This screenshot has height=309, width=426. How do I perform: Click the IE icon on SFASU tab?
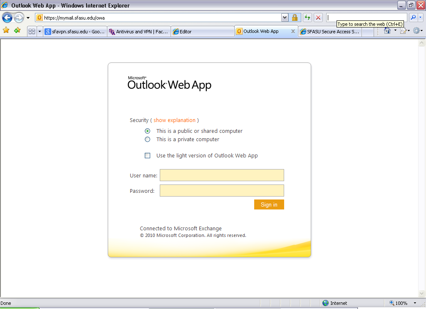click(x=303, y=32)
